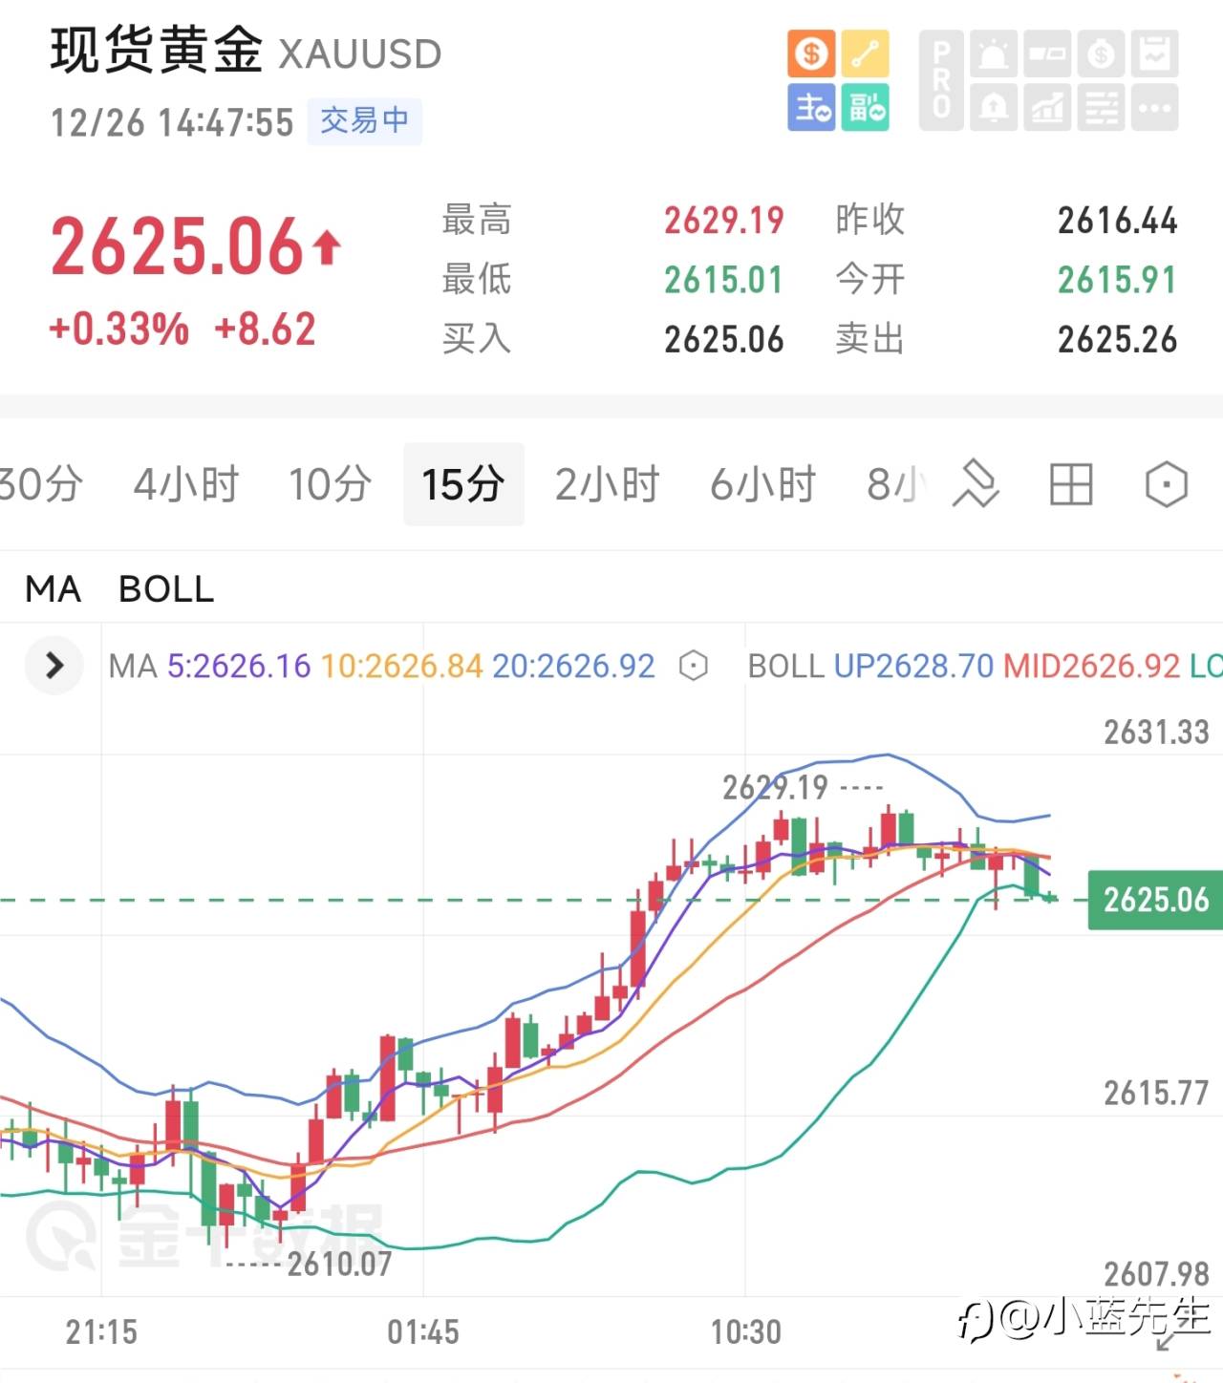Tap the blue 主 main chart icon
The width and height of the screenshot is (1223, 1383).
(811, 107)
